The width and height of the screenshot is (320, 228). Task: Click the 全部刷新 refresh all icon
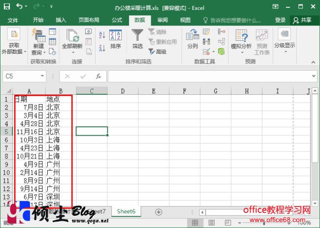tap(72, 36)
